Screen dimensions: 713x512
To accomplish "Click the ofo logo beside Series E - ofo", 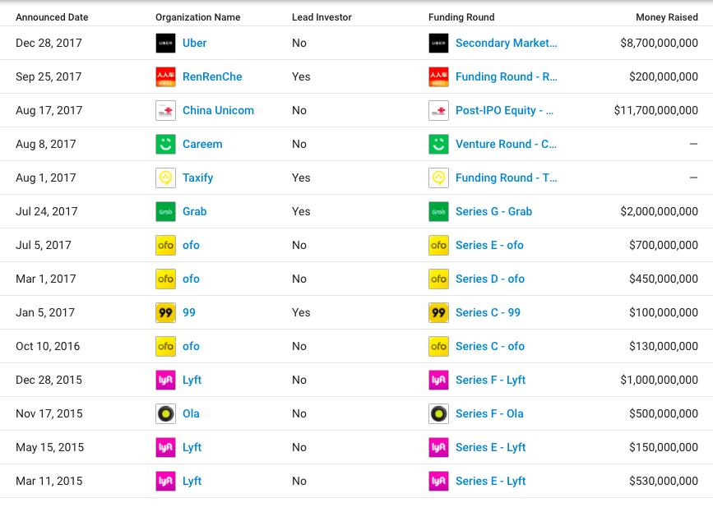I will pyautogui.click(x=438, y=245).
